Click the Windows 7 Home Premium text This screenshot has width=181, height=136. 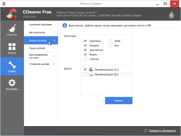(x=77, y=13)
